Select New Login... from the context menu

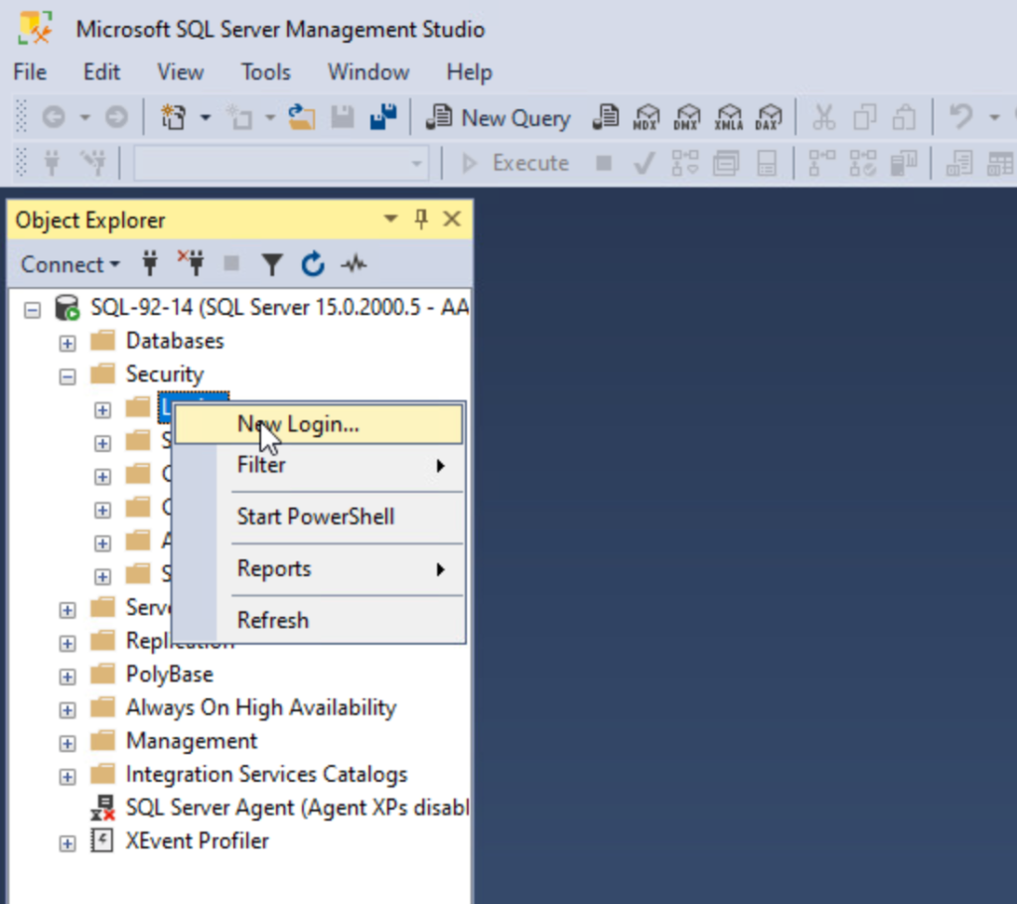click(298, 424)
